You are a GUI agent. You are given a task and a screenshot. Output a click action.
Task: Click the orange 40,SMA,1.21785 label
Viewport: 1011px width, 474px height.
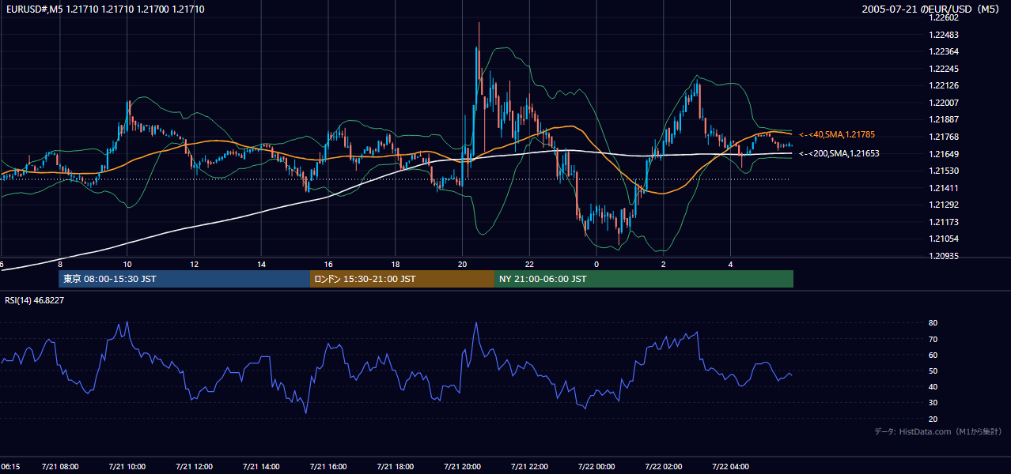(837, 135)
